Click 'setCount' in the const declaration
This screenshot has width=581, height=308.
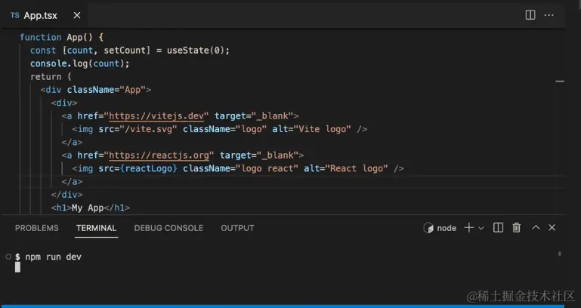point(125,51)
